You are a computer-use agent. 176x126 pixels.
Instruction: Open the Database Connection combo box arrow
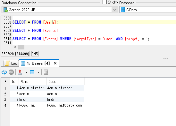[114, 10]
